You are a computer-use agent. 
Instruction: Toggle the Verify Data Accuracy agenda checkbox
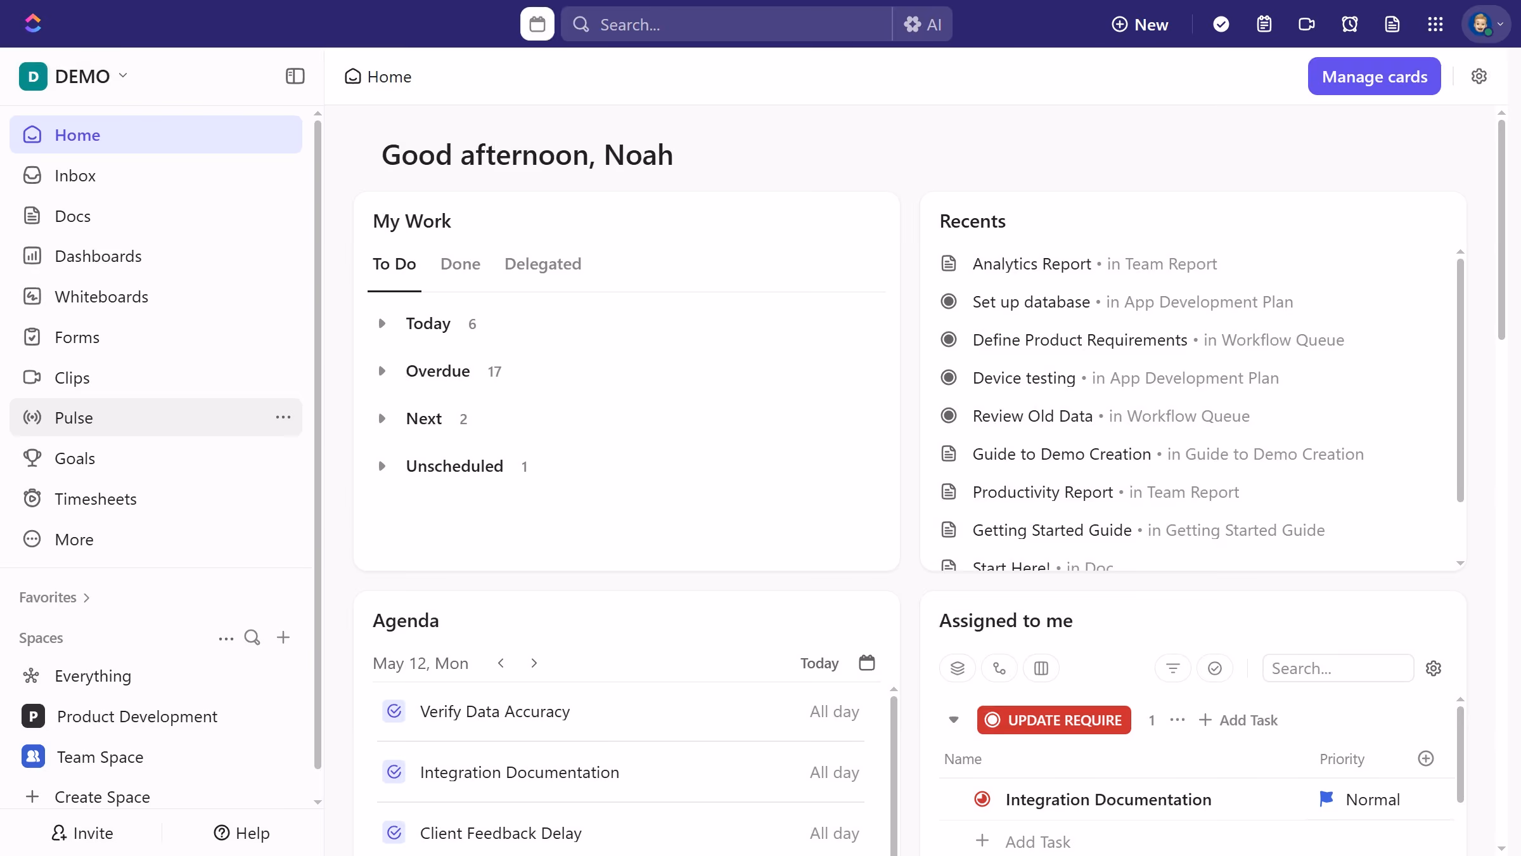(394, 711)
